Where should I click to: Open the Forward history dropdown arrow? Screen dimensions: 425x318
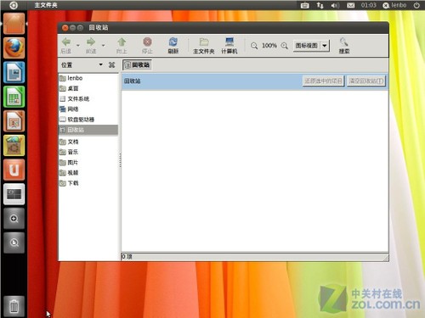(x=103, y=45)
